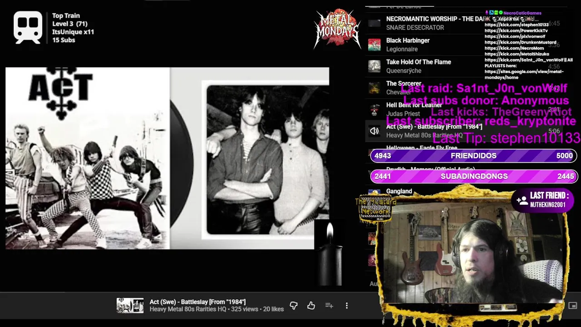Open miniplayer icon at player bar end
581x327 pixels.
(572, 306)
